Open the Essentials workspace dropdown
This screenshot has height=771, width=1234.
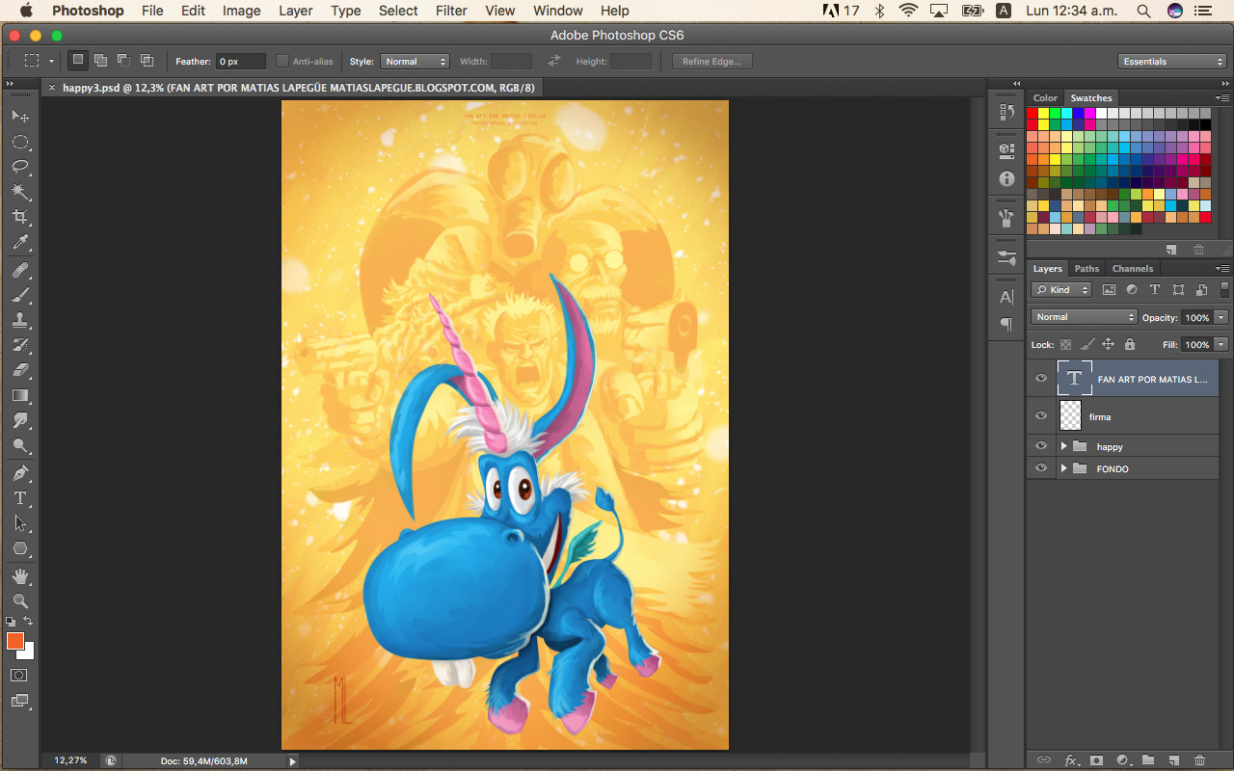(x=1172, y=62)
